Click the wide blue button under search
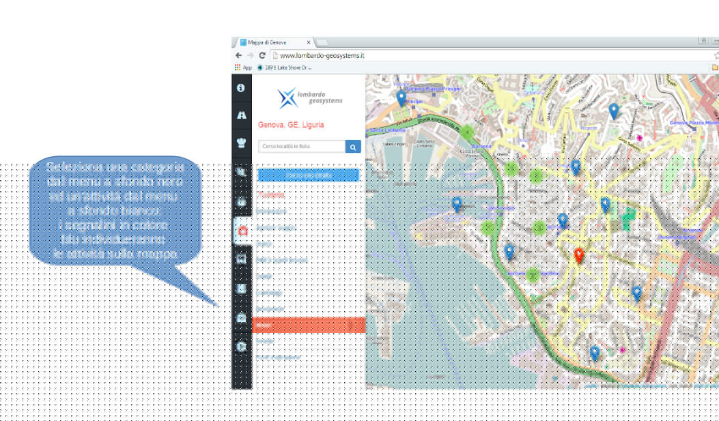The image size is (719, 421). 309,175
